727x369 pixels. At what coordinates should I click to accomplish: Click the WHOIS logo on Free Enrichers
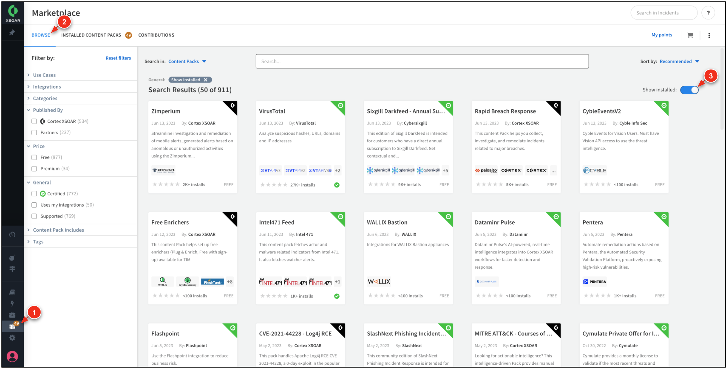162,282
